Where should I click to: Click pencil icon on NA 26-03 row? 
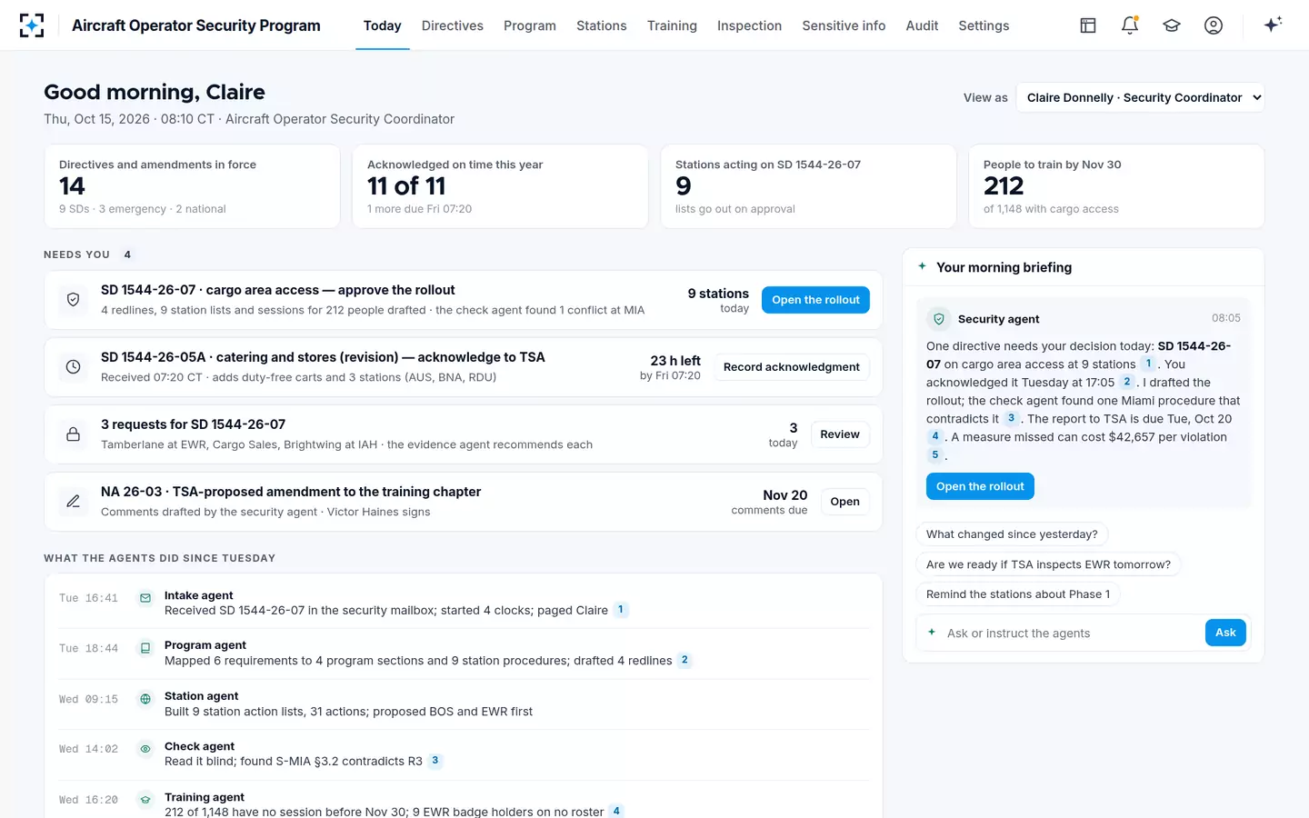pos(74,501)
